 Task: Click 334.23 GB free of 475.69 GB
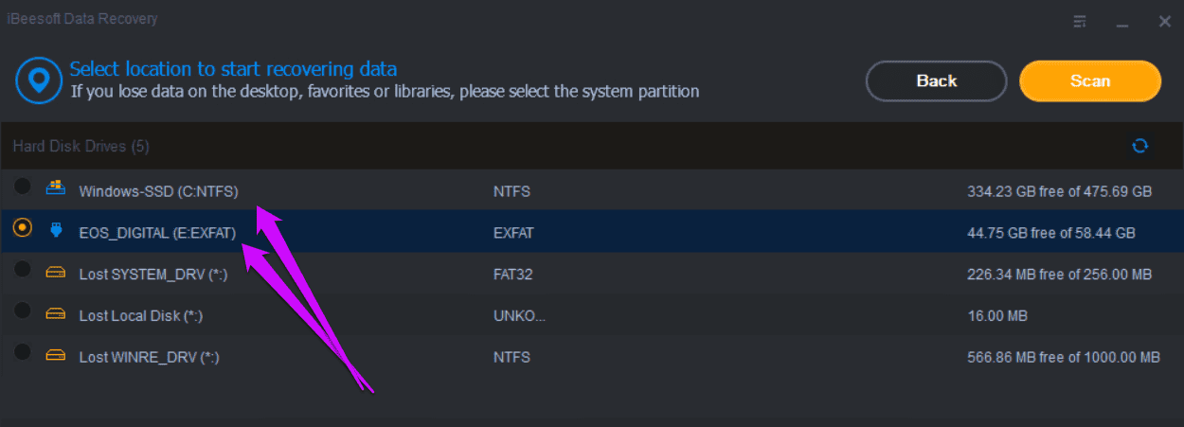pos(1059,191)
